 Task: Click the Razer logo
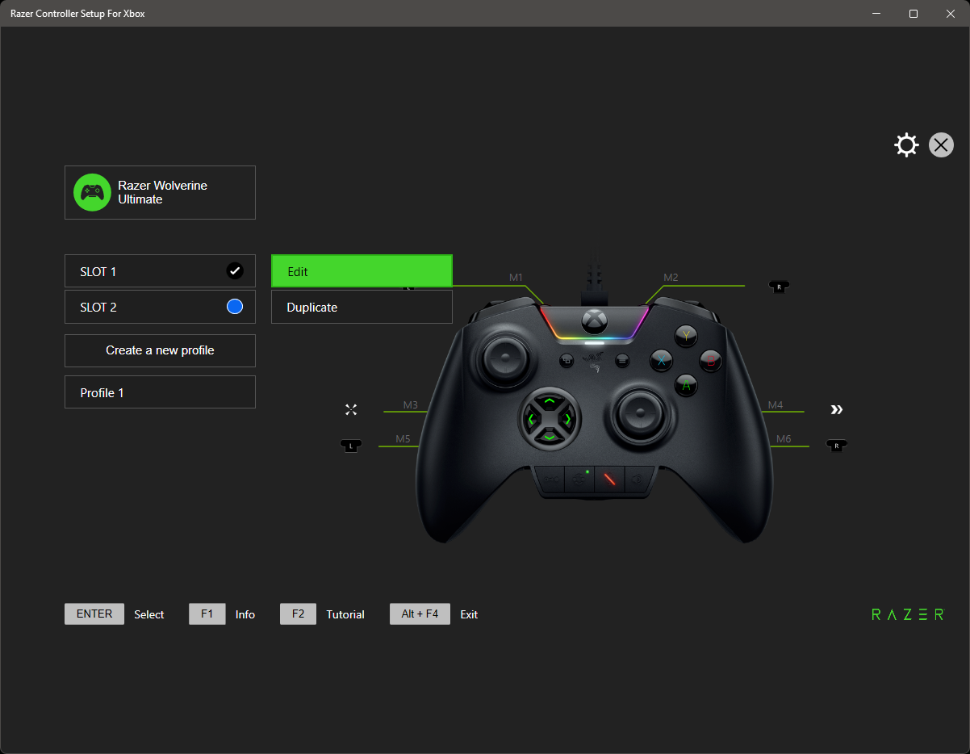pyautogui.click(x=908, y=614)
